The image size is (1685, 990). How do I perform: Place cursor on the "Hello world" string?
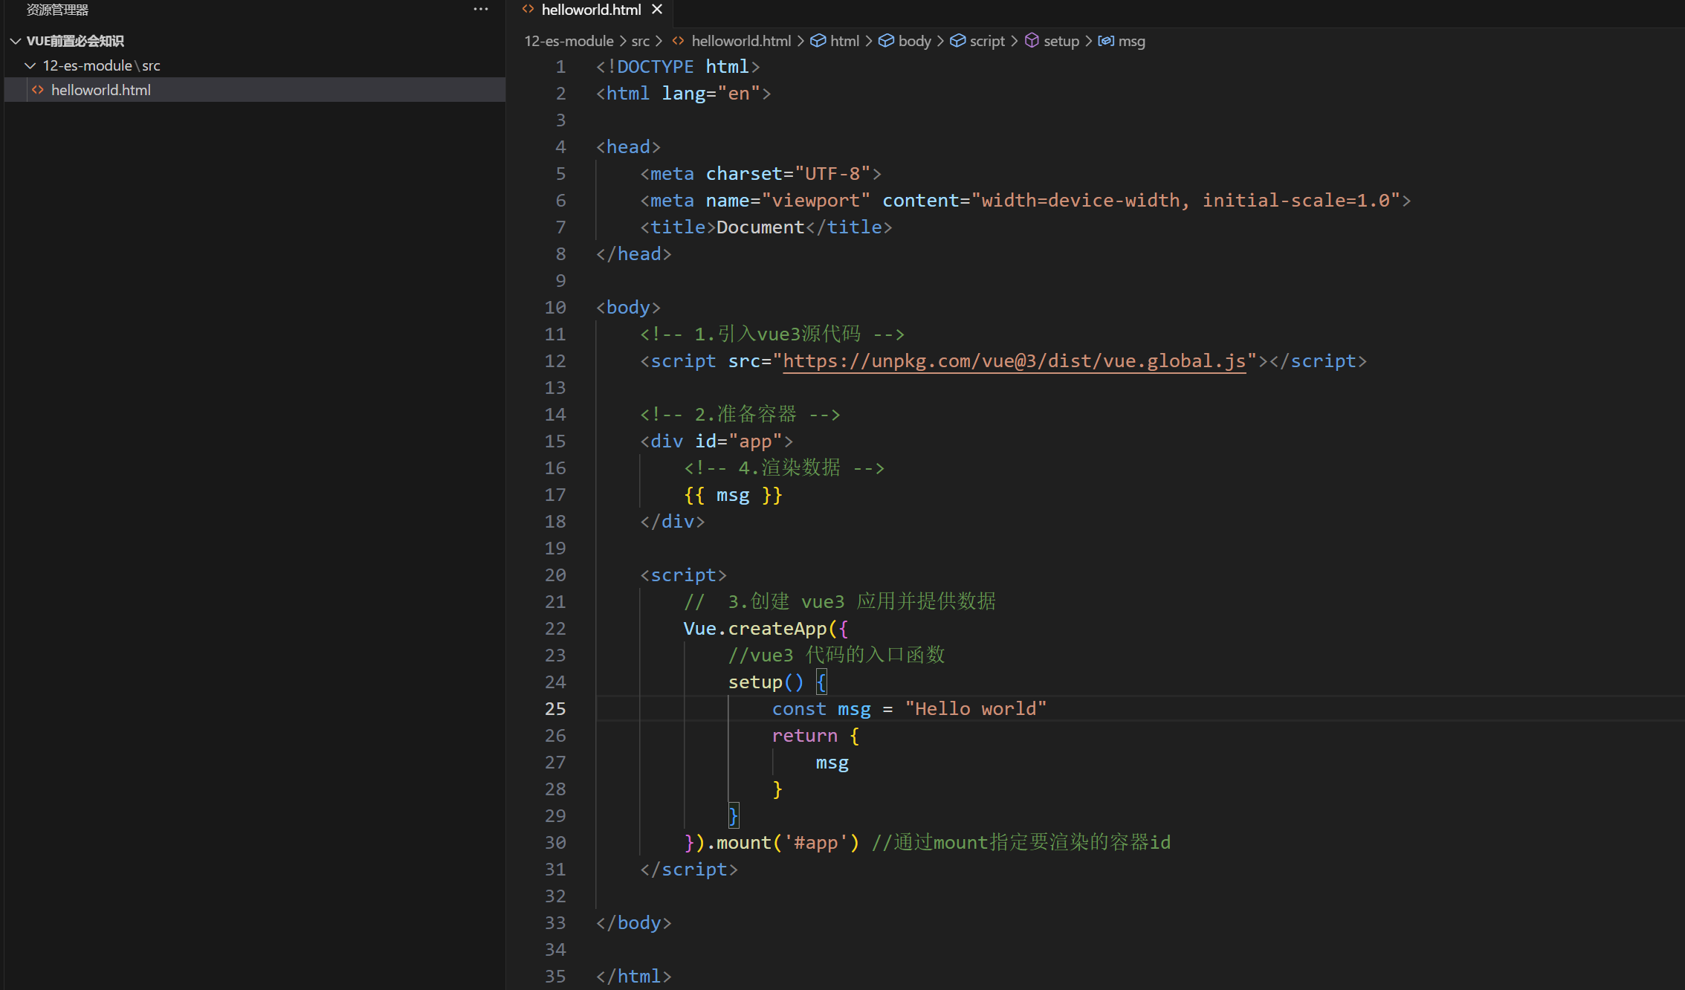click(x=975, y=709)
